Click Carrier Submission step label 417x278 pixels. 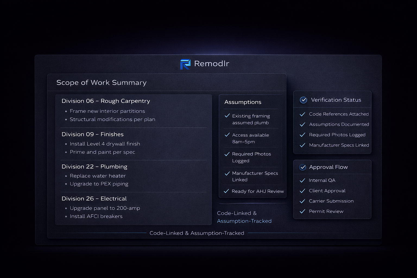coord(331,201)
